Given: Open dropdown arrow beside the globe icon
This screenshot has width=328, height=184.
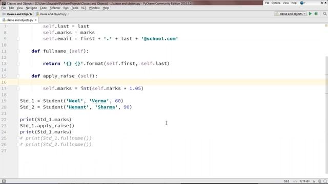Looking at the screenshot, I should coord(305,3).
